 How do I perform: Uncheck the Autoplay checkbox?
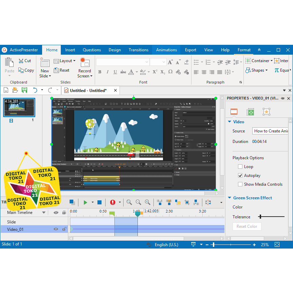(x=240, y=176)
